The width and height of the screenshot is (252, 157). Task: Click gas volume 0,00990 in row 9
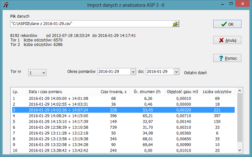tap(184, 145)
